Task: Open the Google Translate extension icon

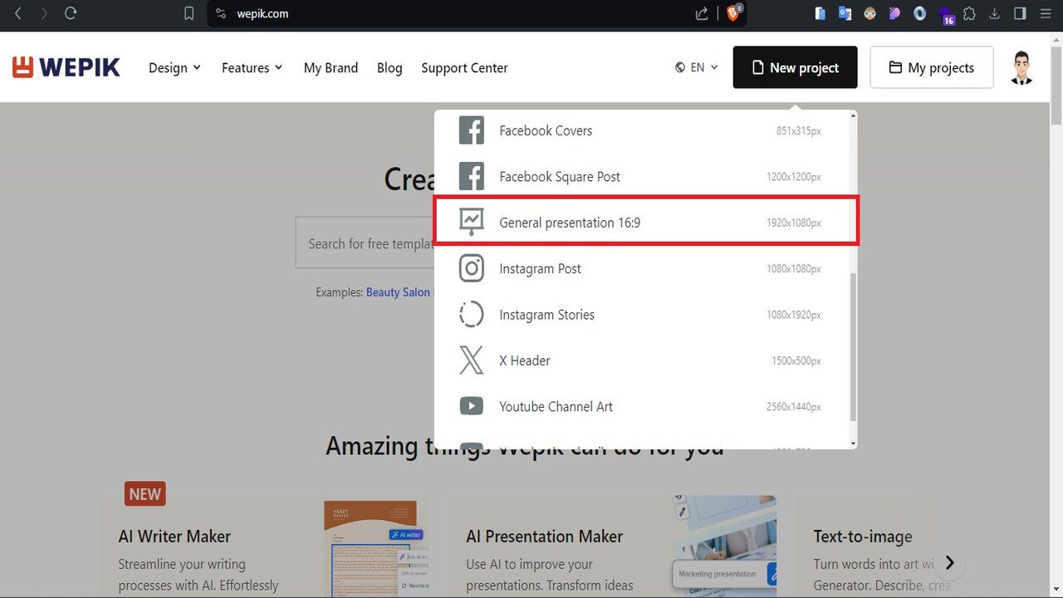Action: [x=845, y=13]
